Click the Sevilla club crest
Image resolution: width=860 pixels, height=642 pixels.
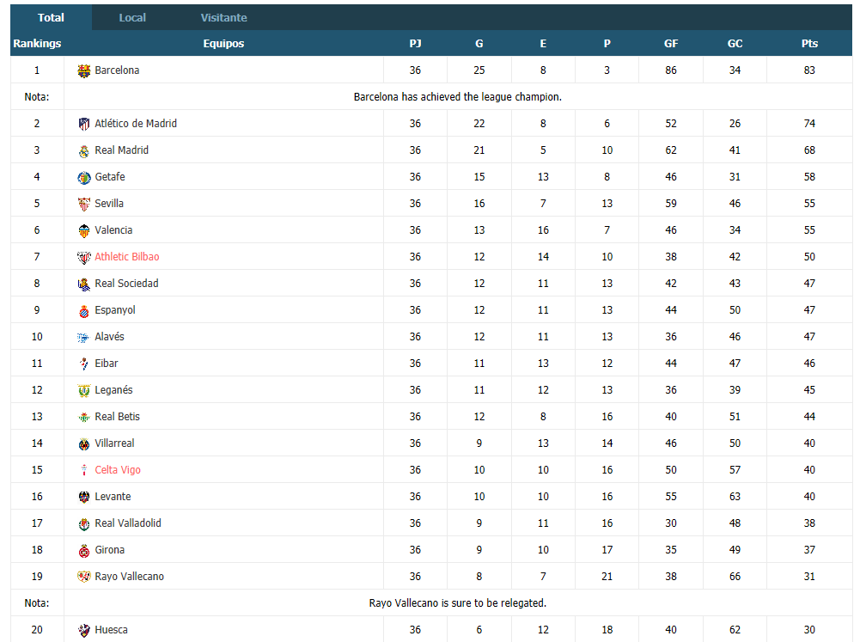[x=84, y=205]
